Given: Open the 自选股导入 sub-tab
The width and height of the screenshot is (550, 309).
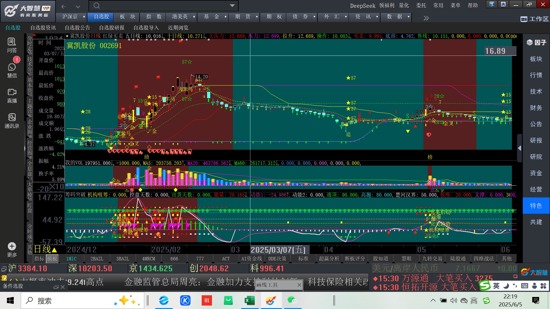Looking at the screenshot, I should [146, 28].
